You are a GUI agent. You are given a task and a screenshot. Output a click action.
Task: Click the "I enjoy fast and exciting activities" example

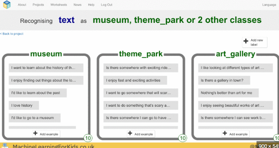click(135, 80)
